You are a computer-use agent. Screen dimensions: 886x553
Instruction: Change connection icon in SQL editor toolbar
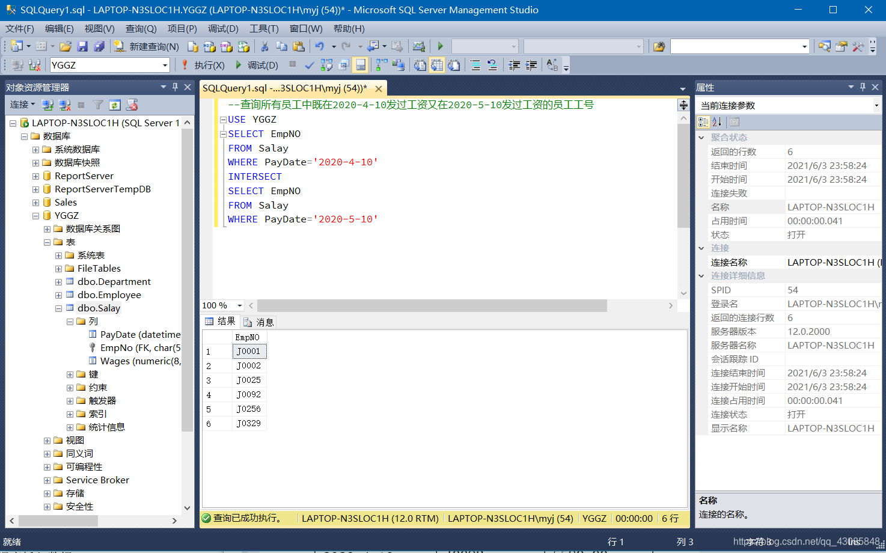coord(34,65)
